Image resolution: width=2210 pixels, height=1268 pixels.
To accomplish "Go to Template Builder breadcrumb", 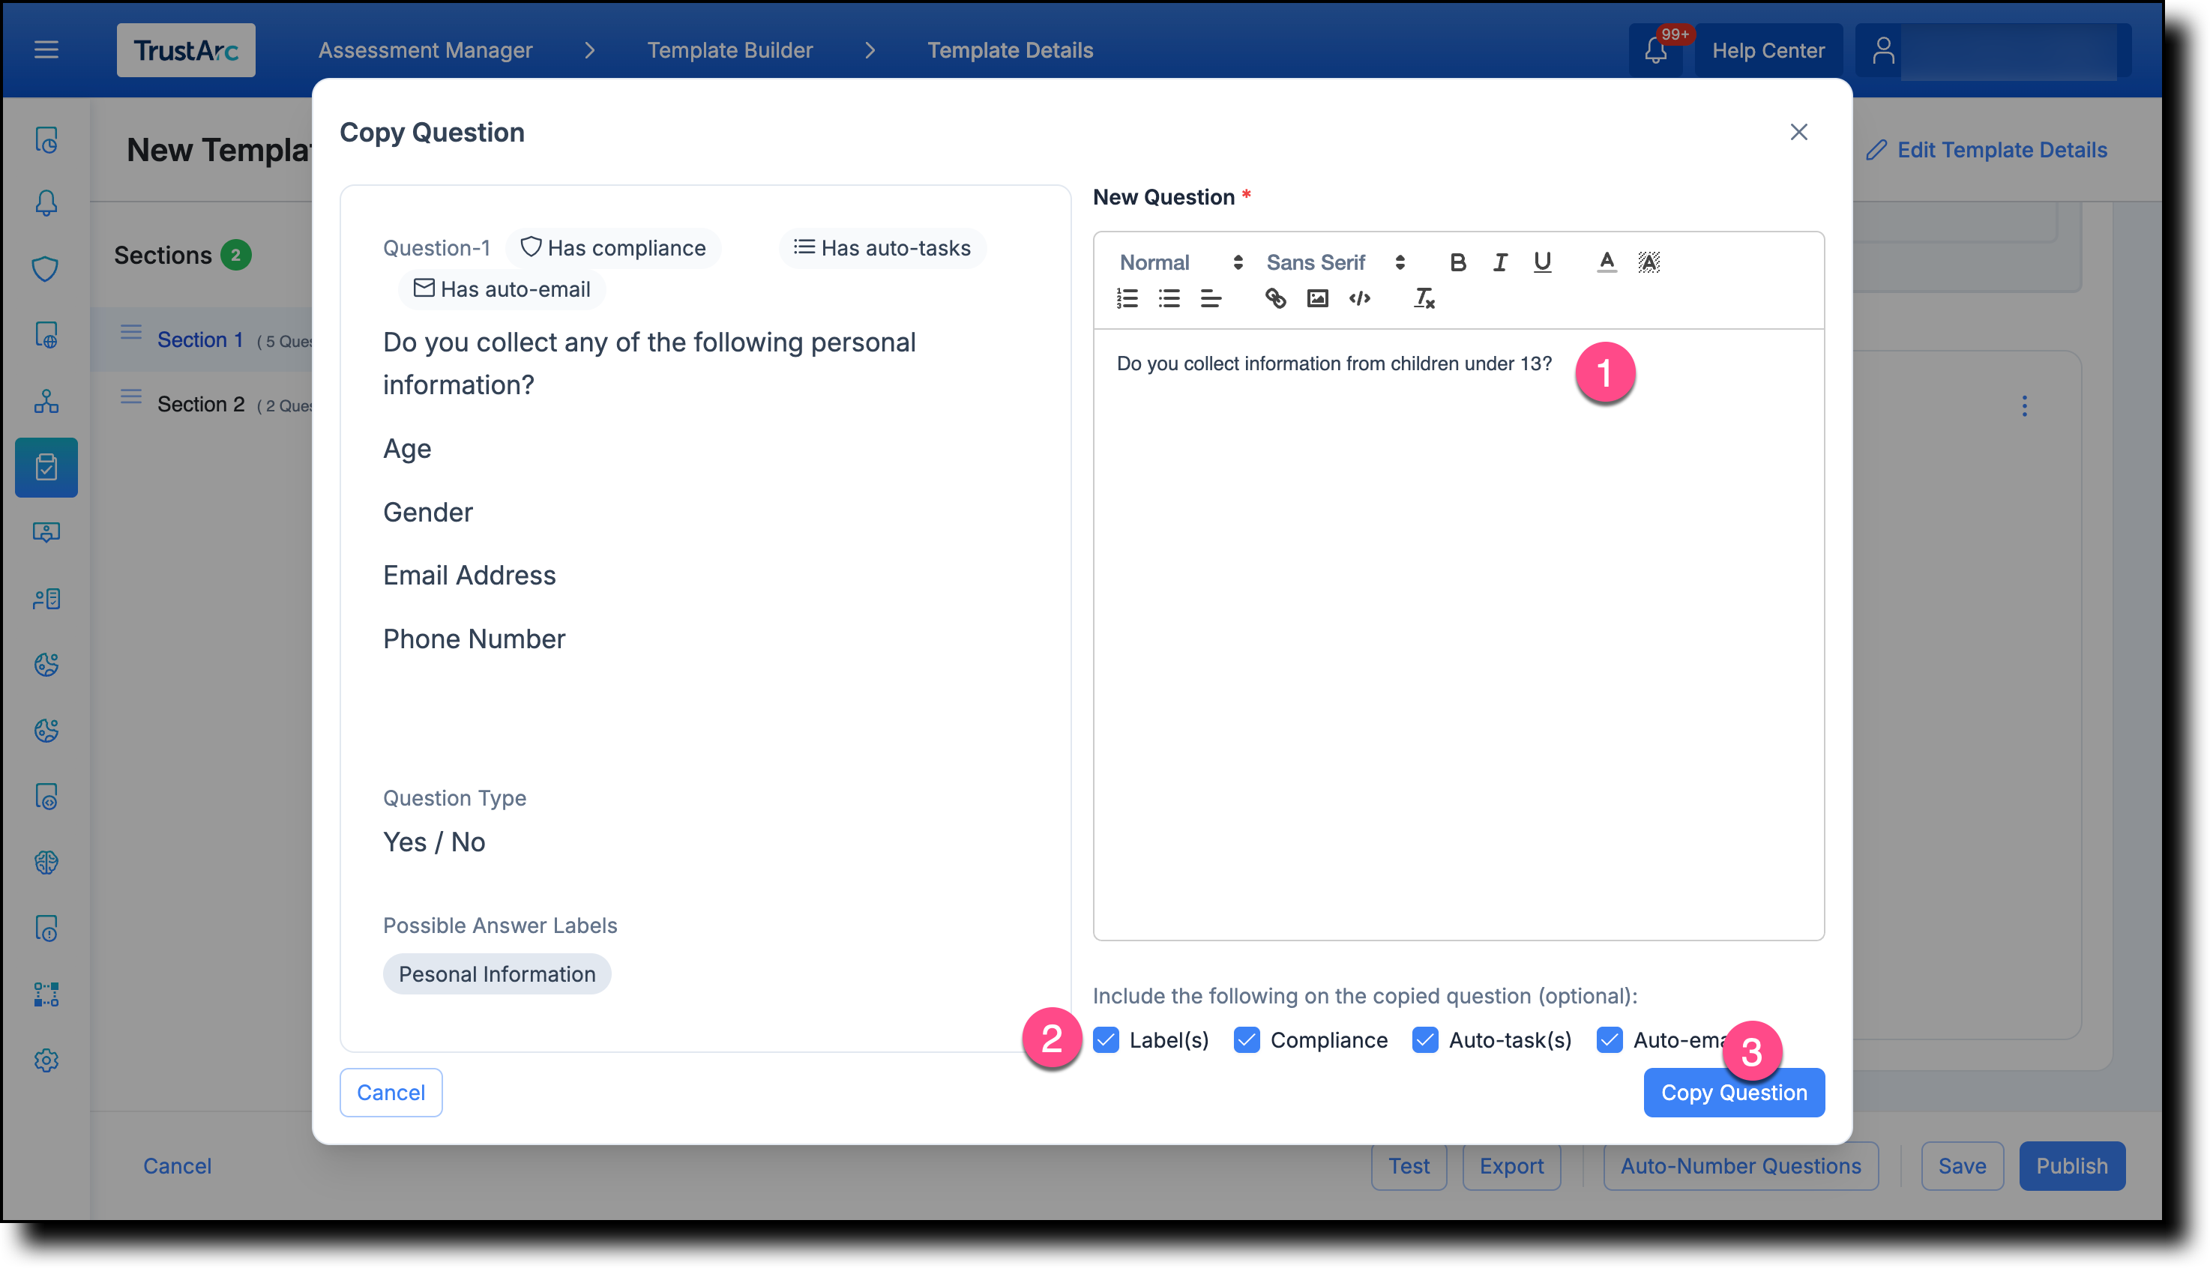I will (x=730, y=49).
